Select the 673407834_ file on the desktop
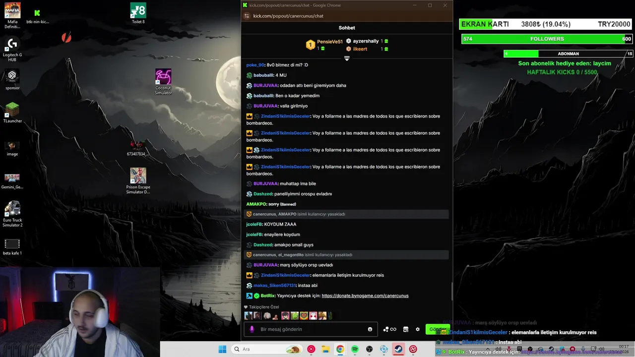This screenshot has height=357, width=635. click(x=138, y=148)
